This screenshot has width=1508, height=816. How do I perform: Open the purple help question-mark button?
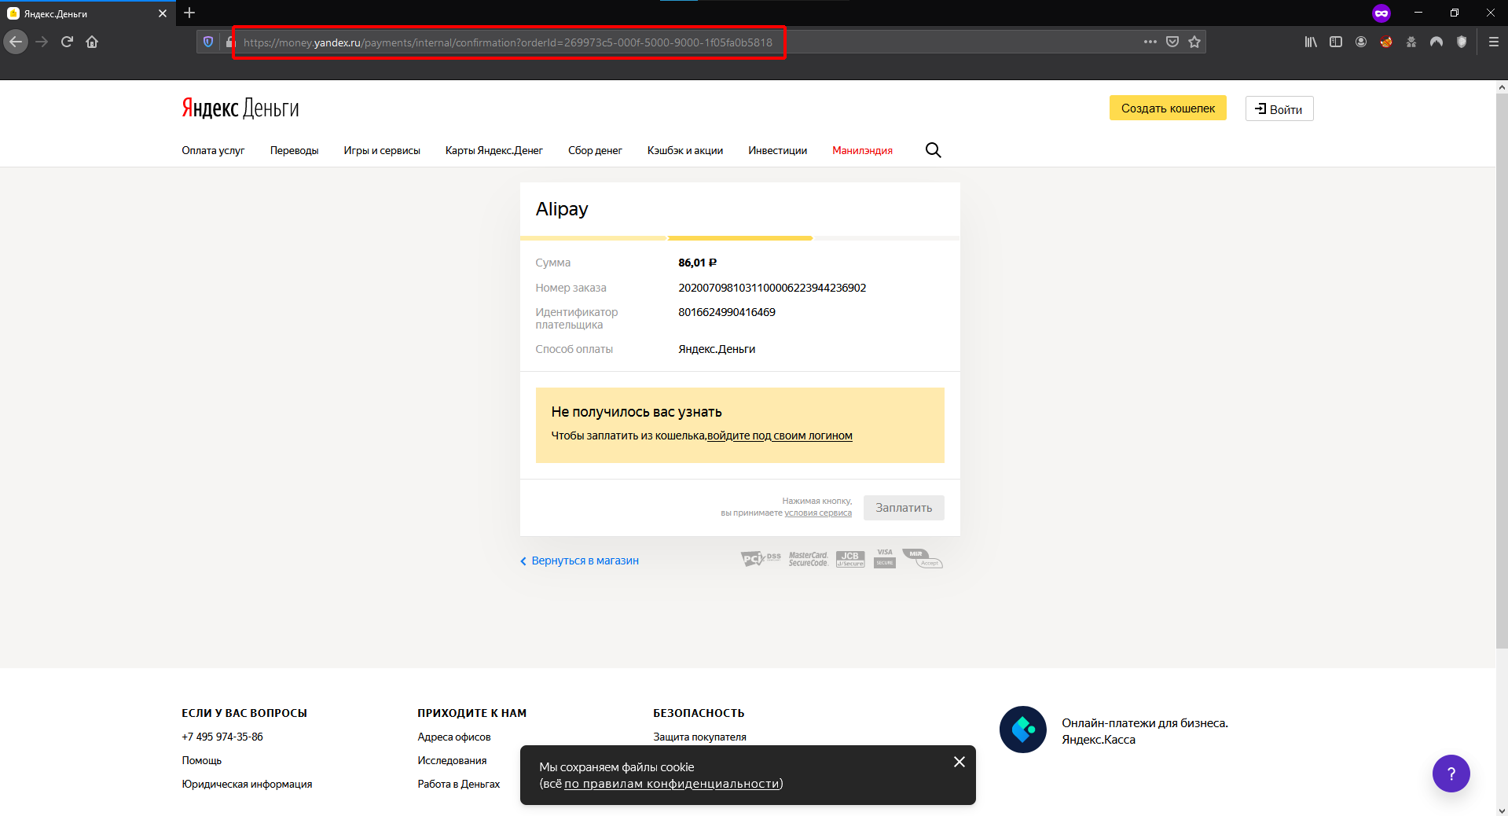(1451, 774)
